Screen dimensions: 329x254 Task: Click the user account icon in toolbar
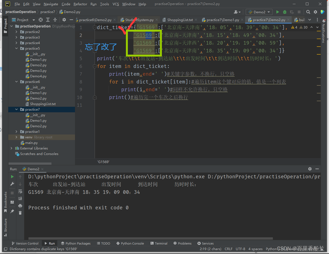pyautogui.click(x=237, y=12)
